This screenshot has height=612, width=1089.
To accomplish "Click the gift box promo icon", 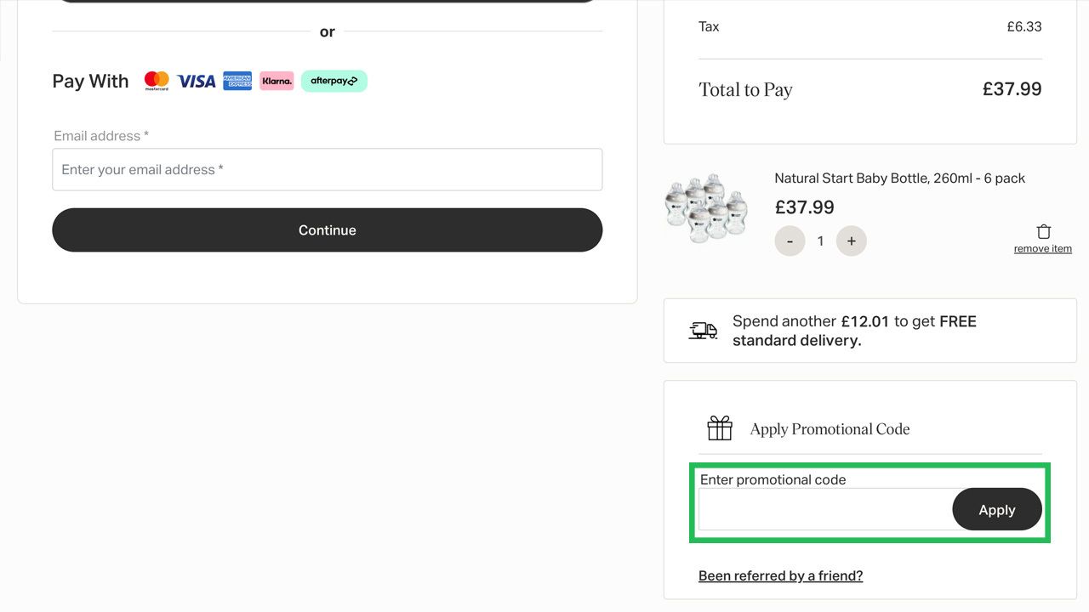I will (x=720, y=428).
